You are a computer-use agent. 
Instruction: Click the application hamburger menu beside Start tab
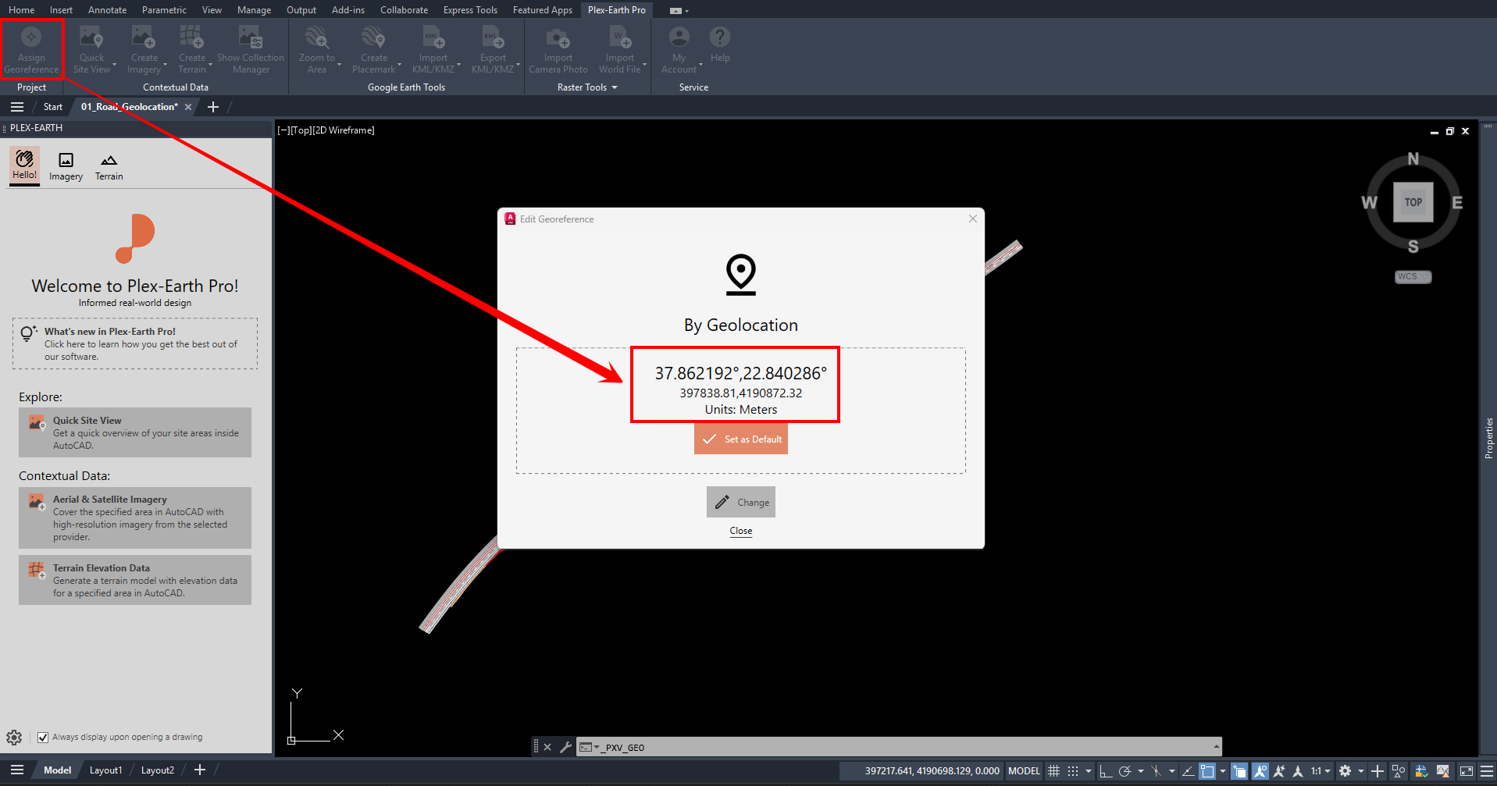tap(17, 107)
